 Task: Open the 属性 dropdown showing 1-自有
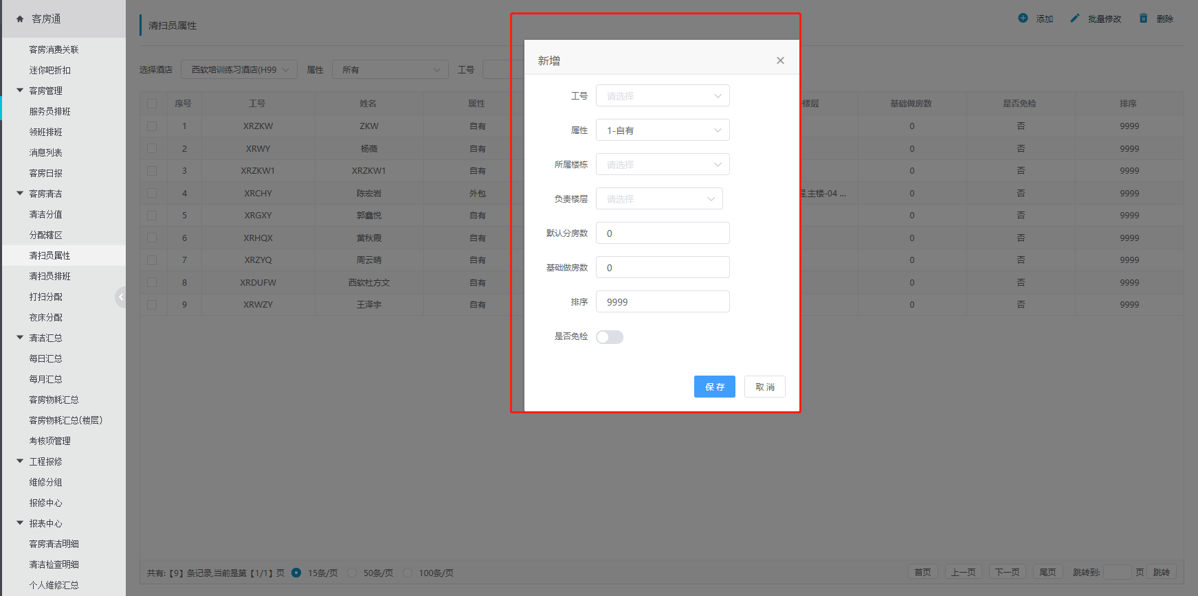(x=663, y=130)
